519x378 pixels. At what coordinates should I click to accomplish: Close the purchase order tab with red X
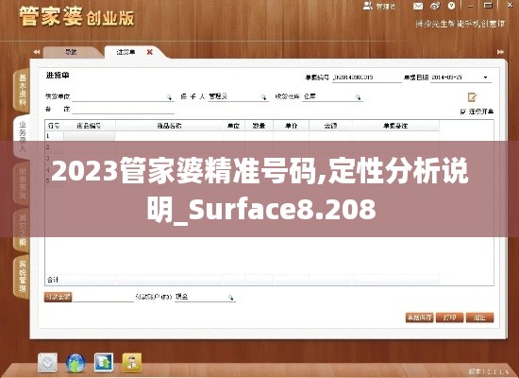click(150, 52)
